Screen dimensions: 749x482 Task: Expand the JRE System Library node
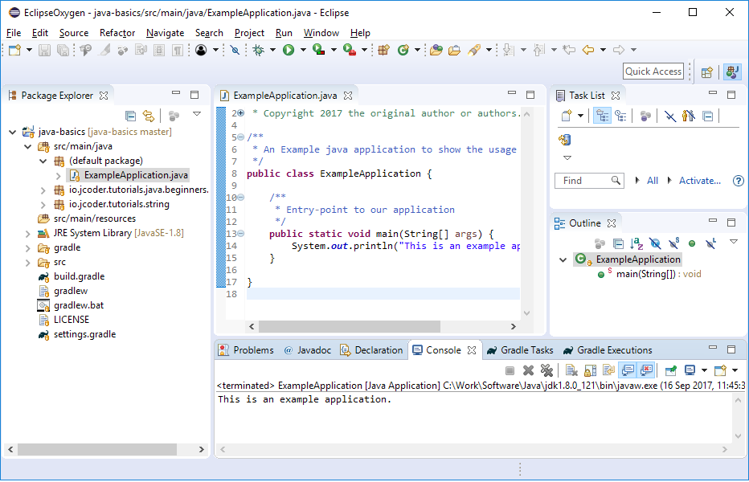point(27,234)
